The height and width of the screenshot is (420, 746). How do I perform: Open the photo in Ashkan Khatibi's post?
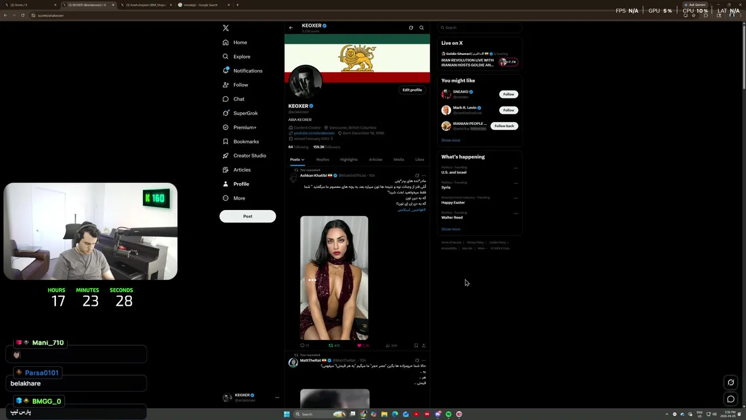(334, 278)
